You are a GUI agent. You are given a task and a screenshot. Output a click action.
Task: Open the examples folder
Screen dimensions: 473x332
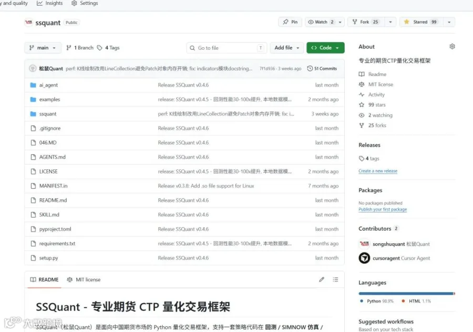pos(49,100)
